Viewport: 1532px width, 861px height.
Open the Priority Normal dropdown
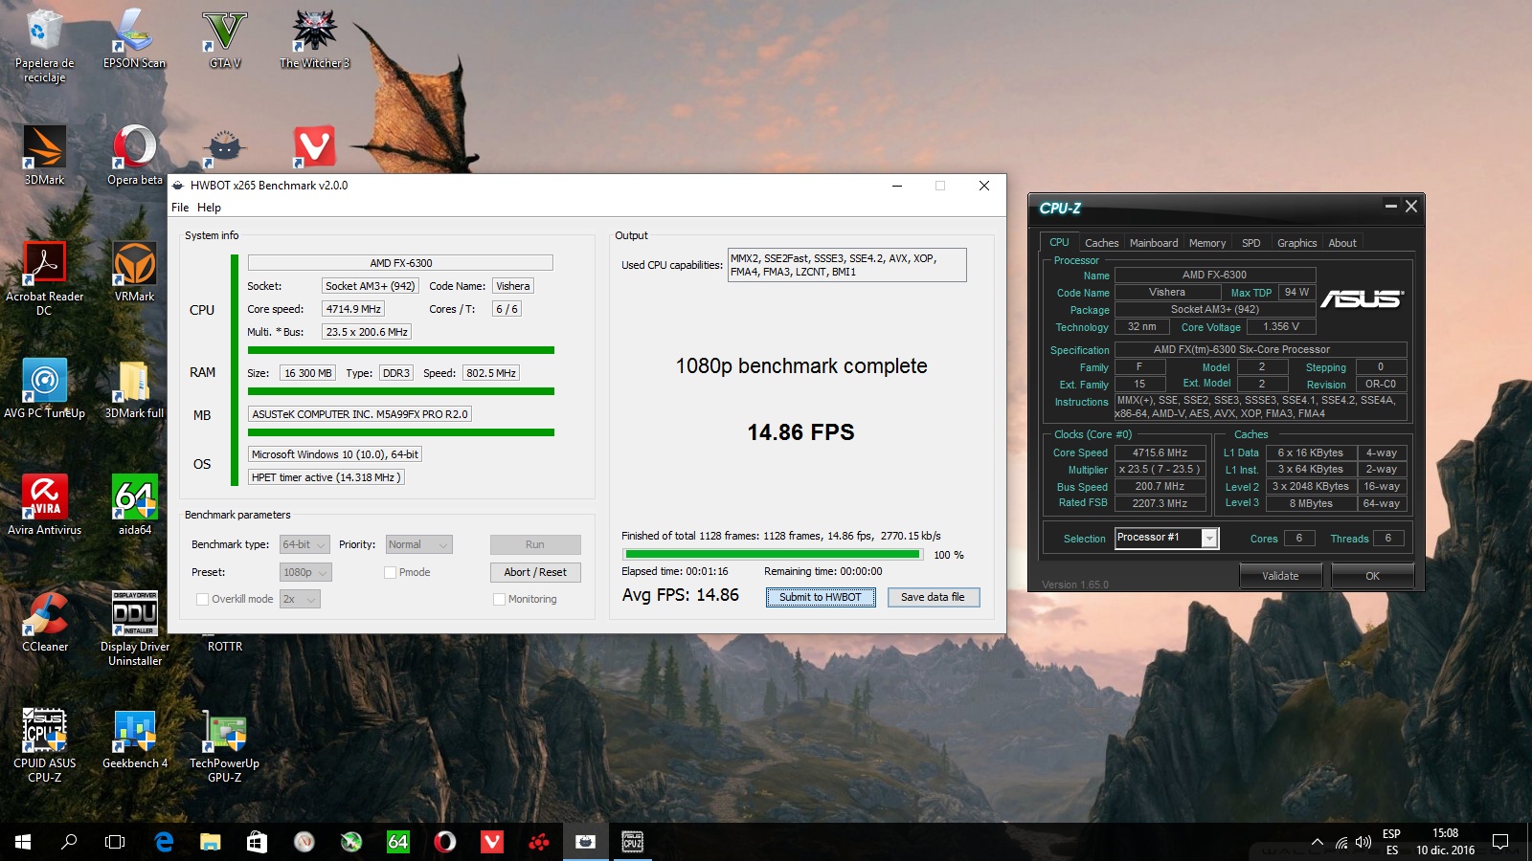(418, 544)
